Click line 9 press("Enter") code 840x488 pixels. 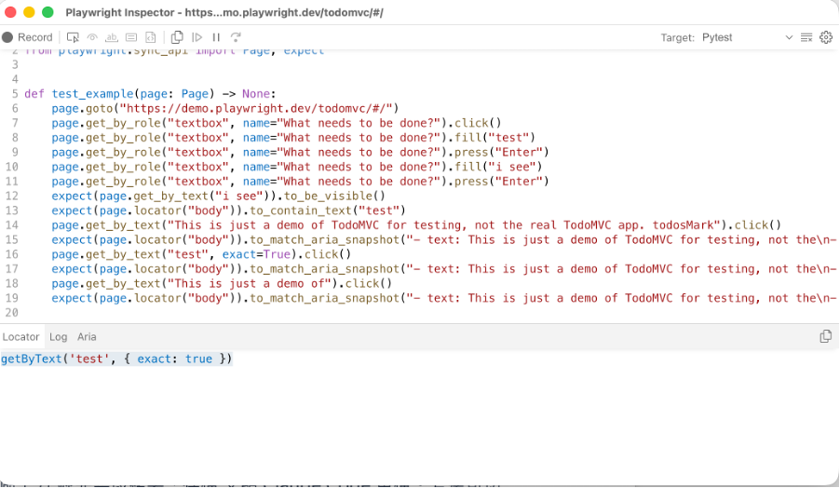point(300,153)
